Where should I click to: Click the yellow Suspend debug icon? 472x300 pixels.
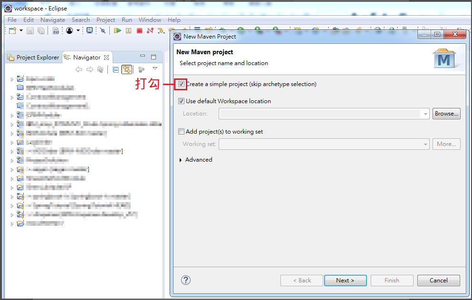coord(128,30)
